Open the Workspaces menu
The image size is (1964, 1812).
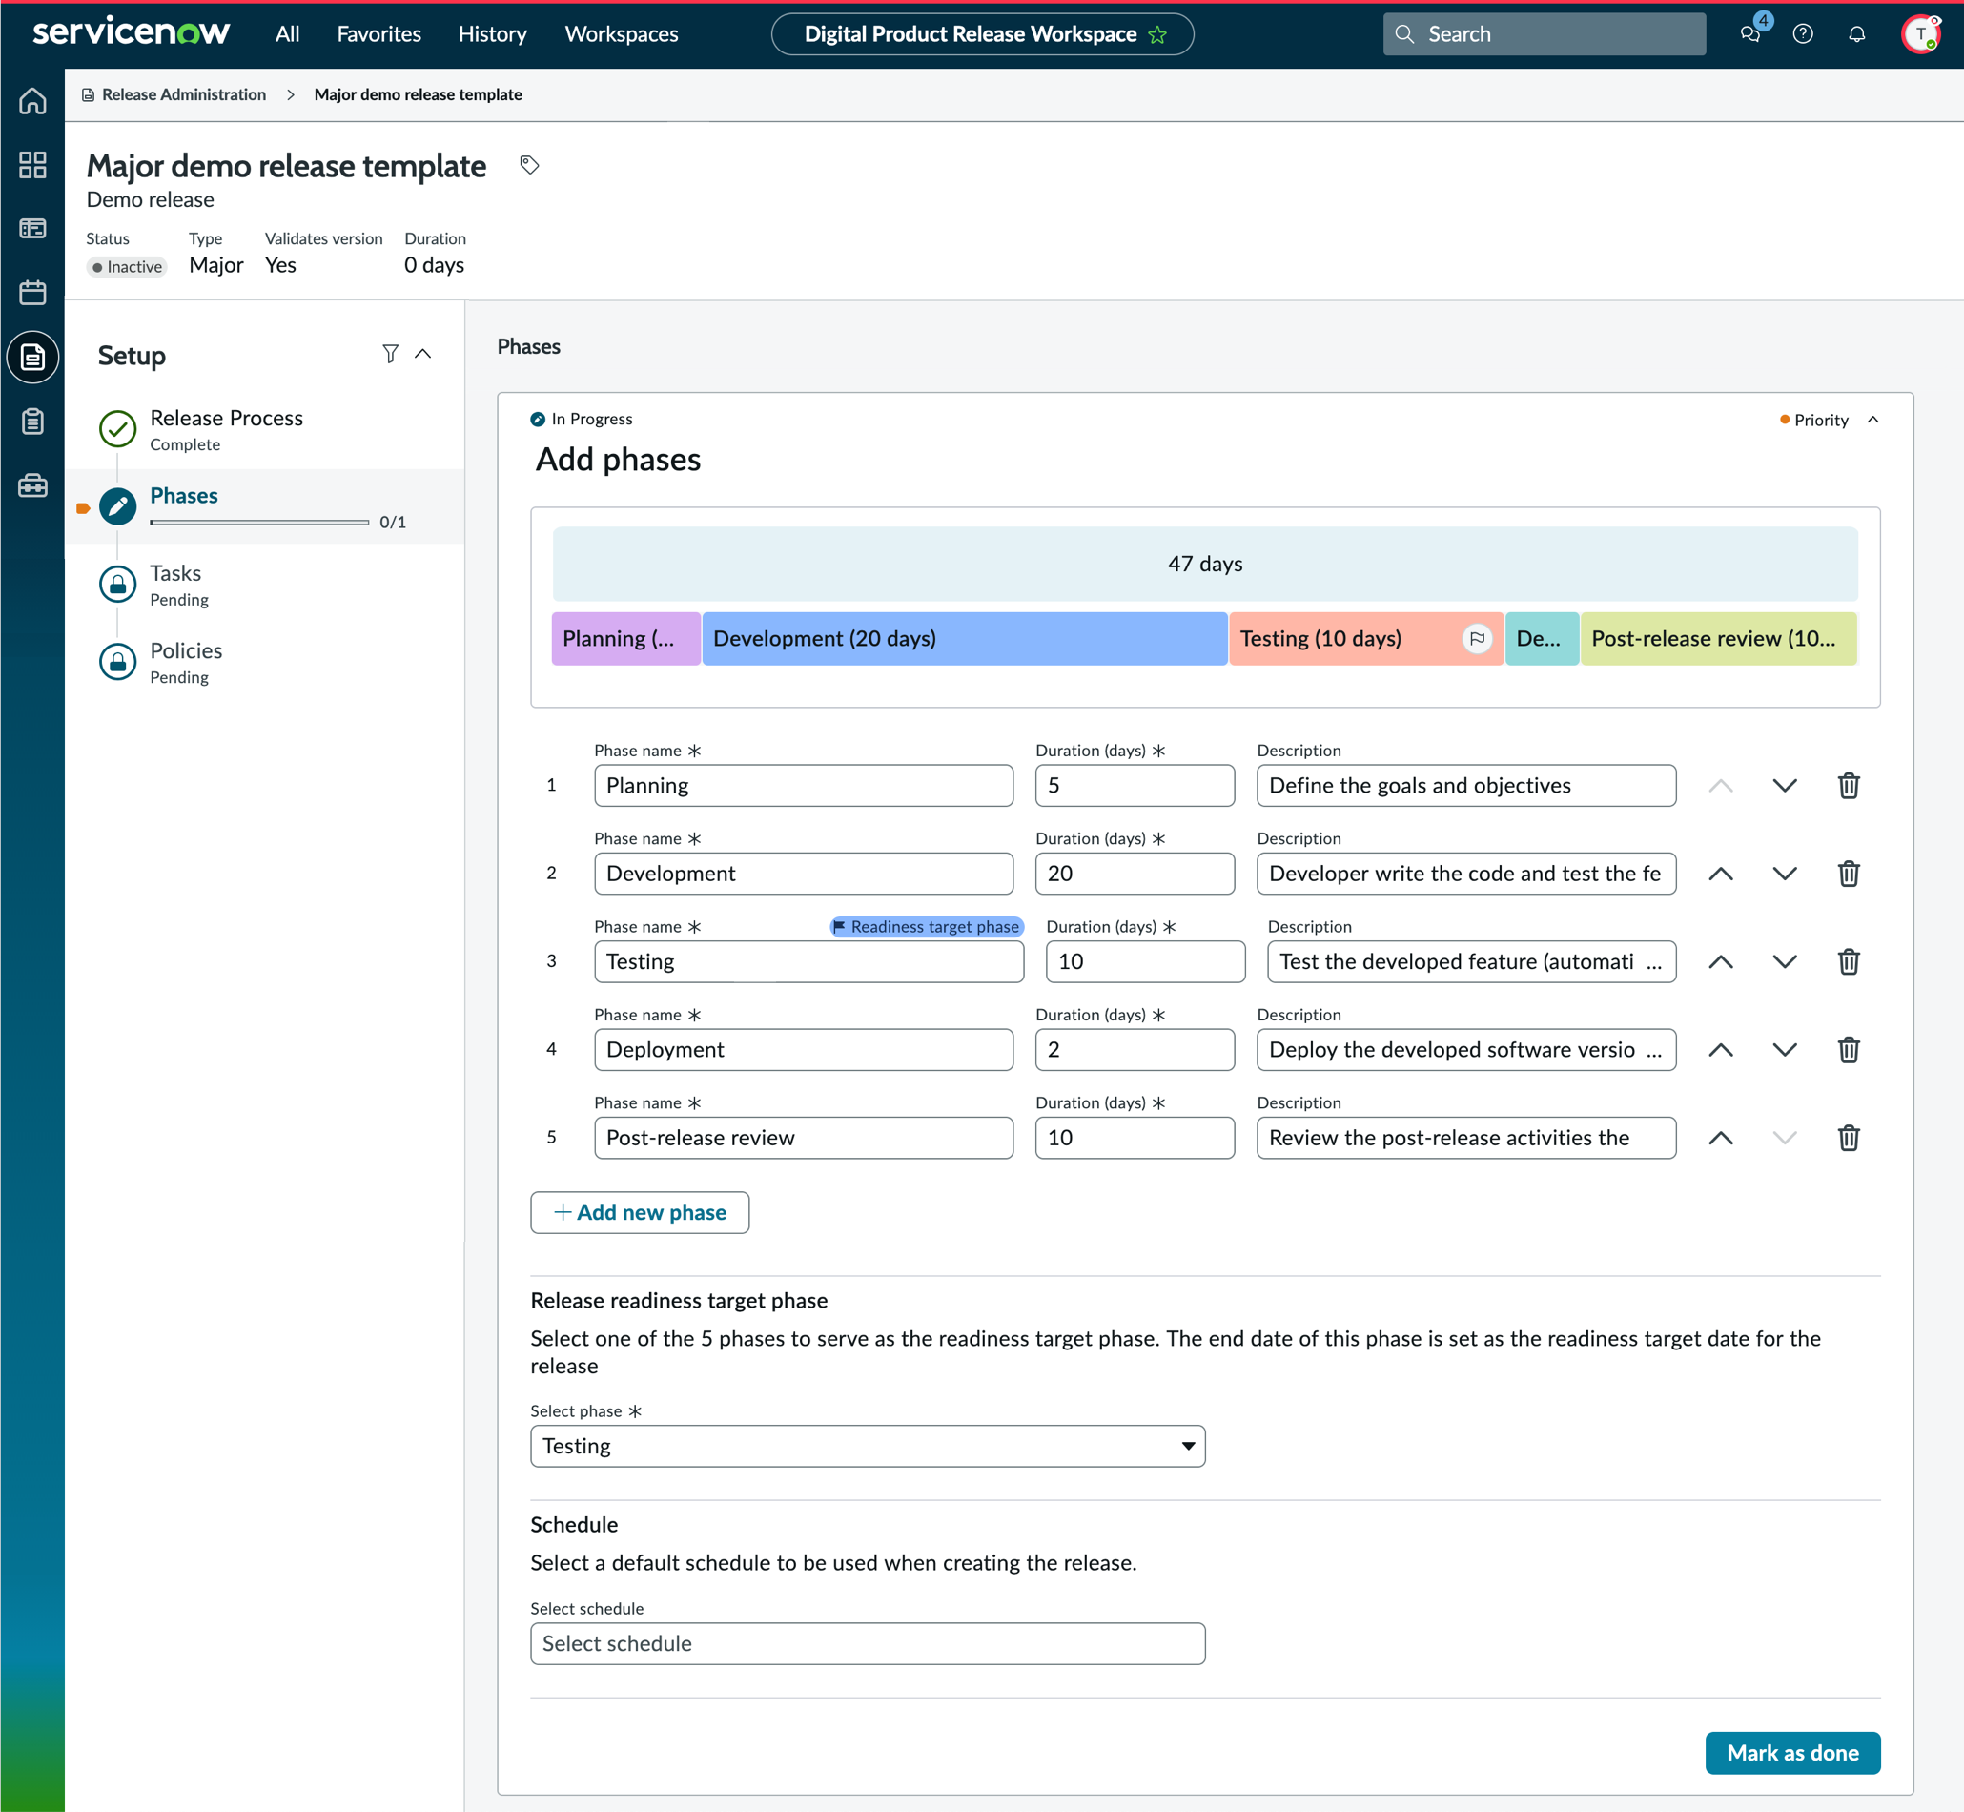622,34
